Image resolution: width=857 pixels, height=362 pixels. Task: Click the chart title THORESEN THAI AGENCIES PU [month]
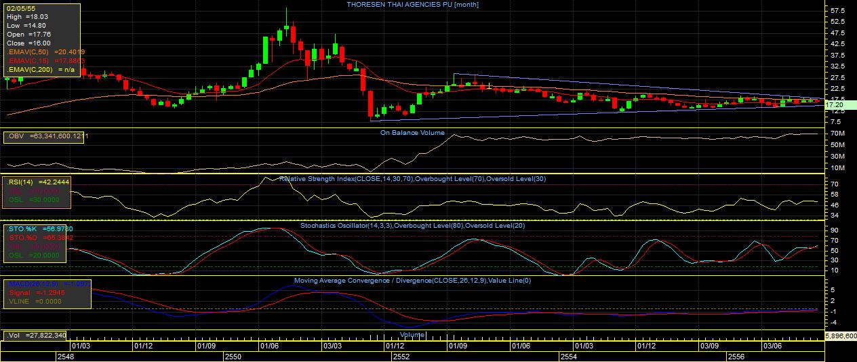[x=412, y=5]
